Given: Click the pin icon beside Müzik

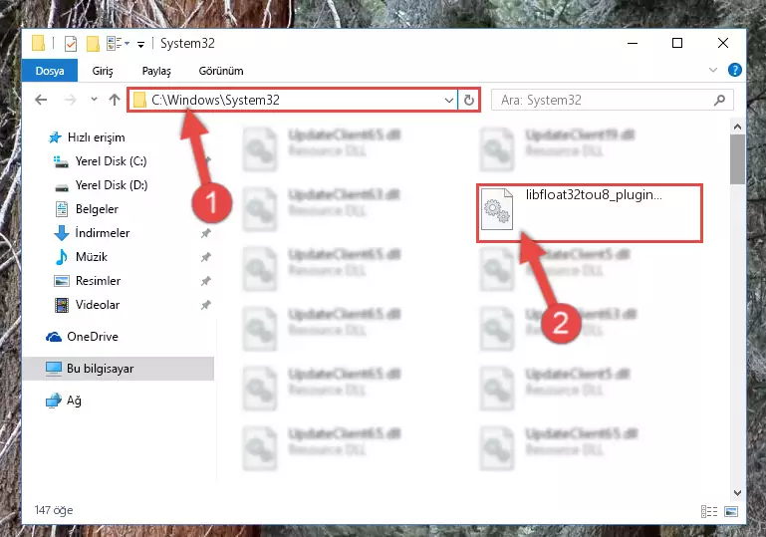Looking at the screenshot, I should [205, 257].
